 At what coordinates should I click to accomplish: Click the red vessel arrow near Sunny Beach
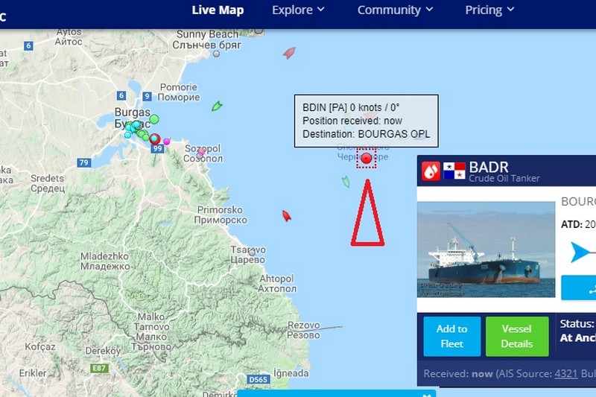[x=289, y=53]
